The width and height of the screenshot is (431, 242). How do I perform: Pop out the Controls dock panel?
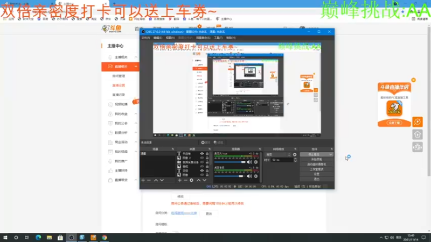[332, 149]
